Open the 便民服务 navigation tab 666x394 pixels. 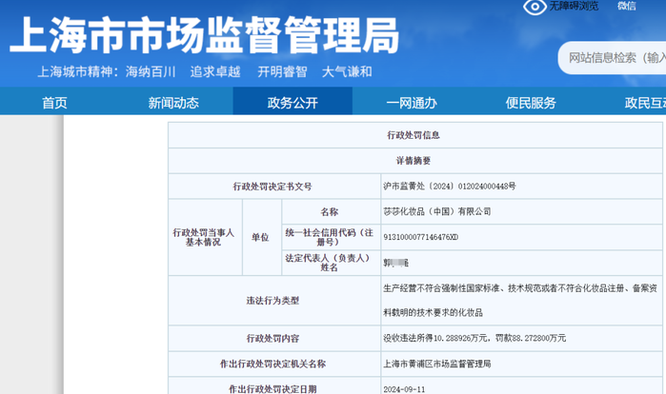(x=531, y=103)
